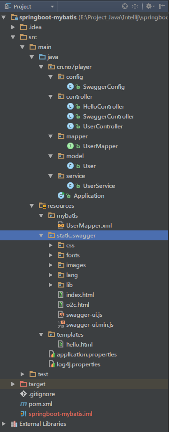This screenshot has height=432, width=169.
Task: Click the o2c.html file icon
Action: point(61,305)
